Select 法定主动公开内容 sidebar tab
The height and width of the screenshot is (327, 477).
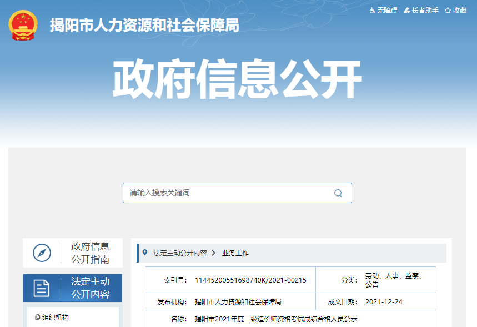click(90, 288)
